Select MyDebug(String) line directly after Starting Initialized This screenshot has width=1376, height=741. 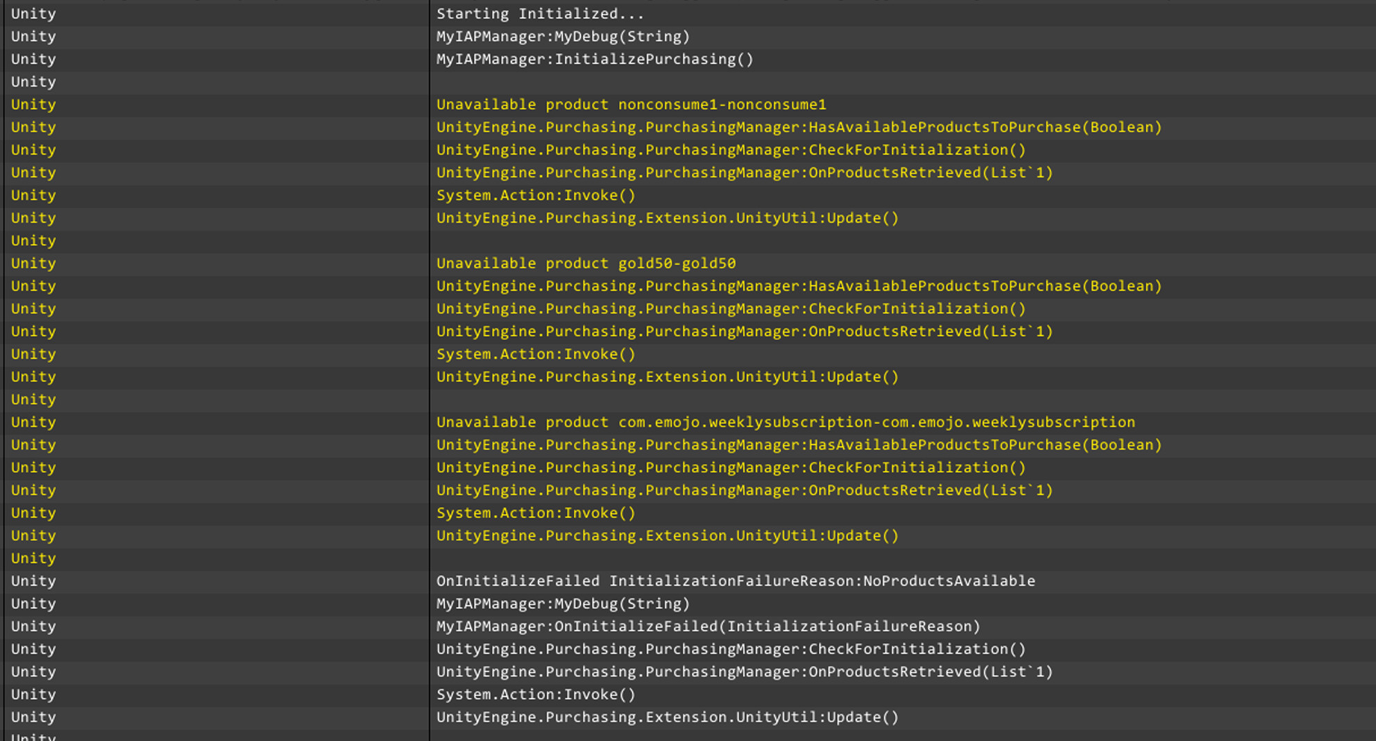point(563,37)
